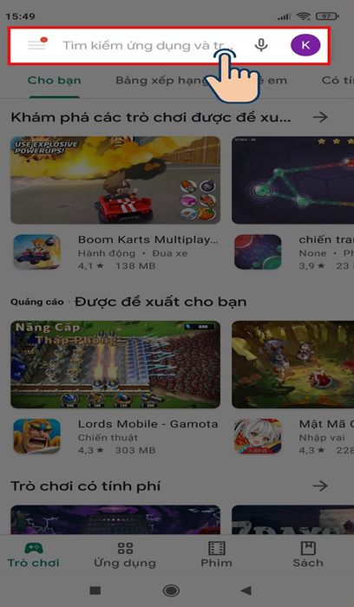
Task: Go to the Ứng dụng bottom tab
Action: [125, 555]
